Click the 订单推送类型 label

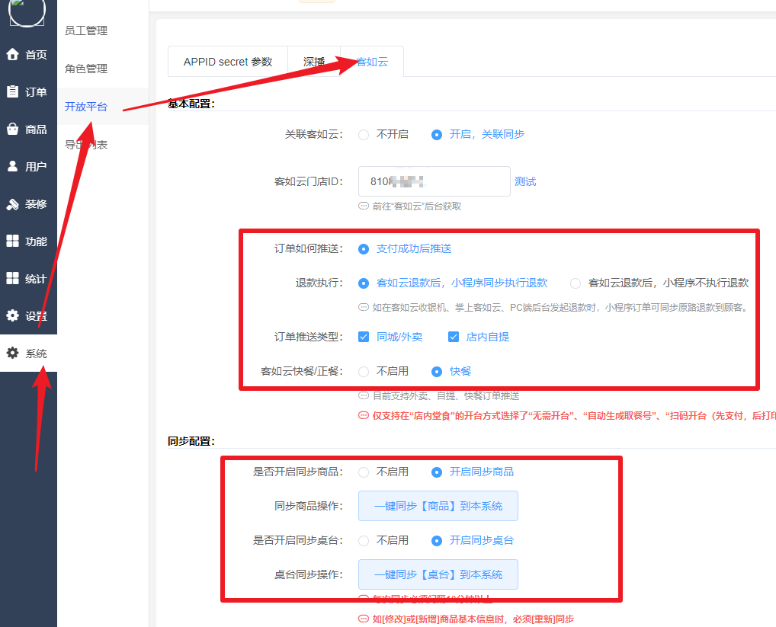[x=308, y=337]
